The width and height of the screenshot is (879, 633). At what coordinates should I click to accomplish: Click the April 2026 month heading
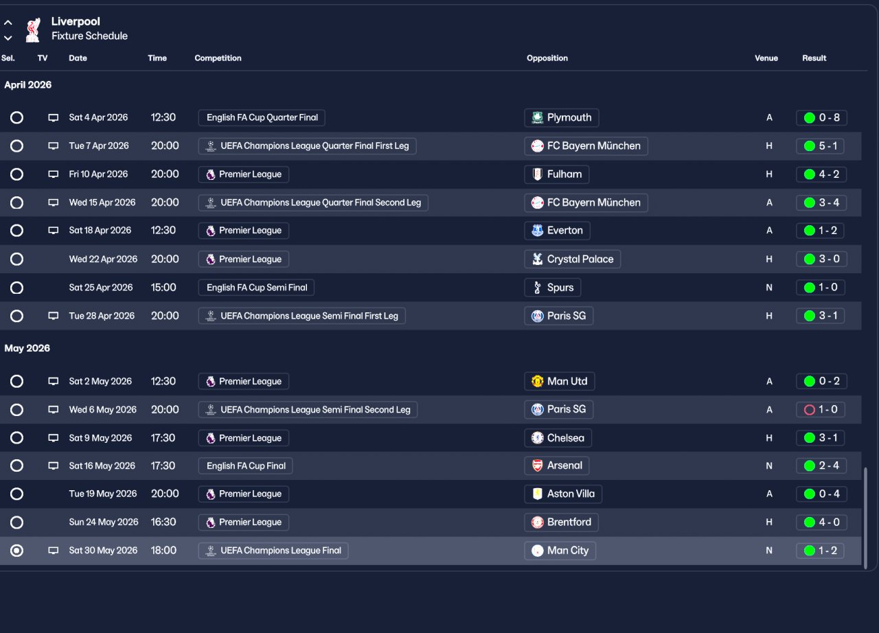tap(28, 85)
